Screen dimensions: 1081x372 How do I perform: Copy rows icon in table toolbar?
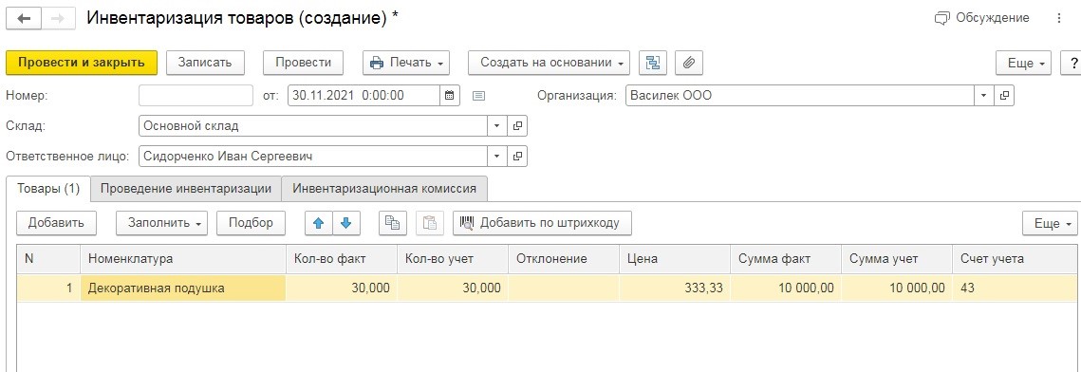[393, 222]
